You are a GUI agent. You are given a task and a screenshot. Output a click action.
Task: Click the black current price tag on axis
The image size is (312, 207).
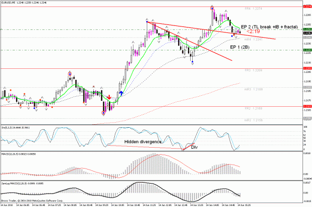(x=308, y=33)
